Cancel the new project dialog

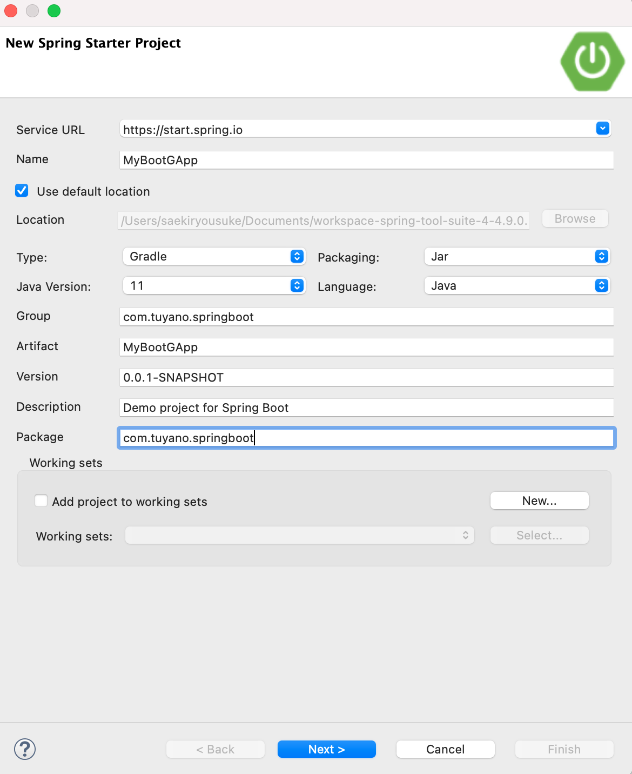tap(445, 749)
